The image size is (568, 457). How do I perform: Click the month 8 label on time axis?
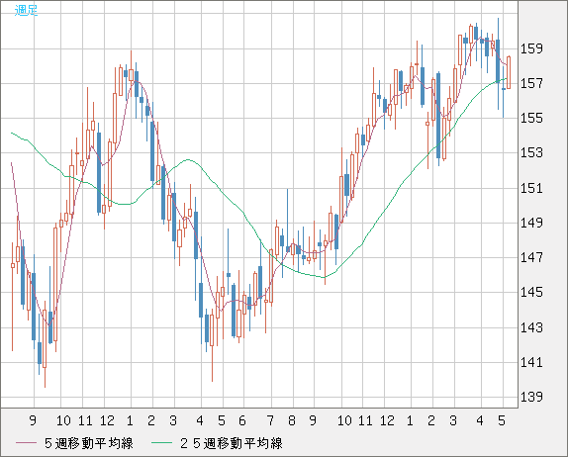click(x=292, y=420)
